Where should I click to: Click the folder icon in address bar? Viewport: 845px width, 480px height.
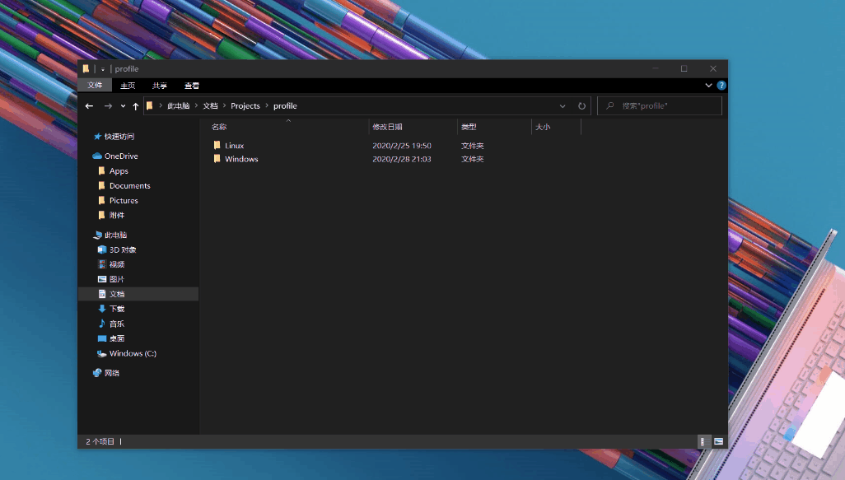(x=150, y=106)
